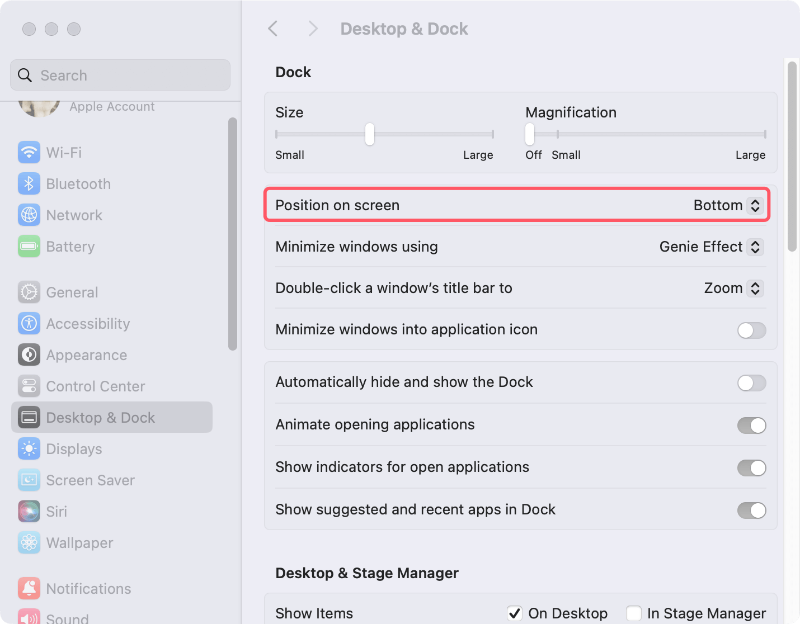Select the Bluetooth sidebar icon
Screen dimensions: 800x624
pyautogui.click(x=29, y=183)
